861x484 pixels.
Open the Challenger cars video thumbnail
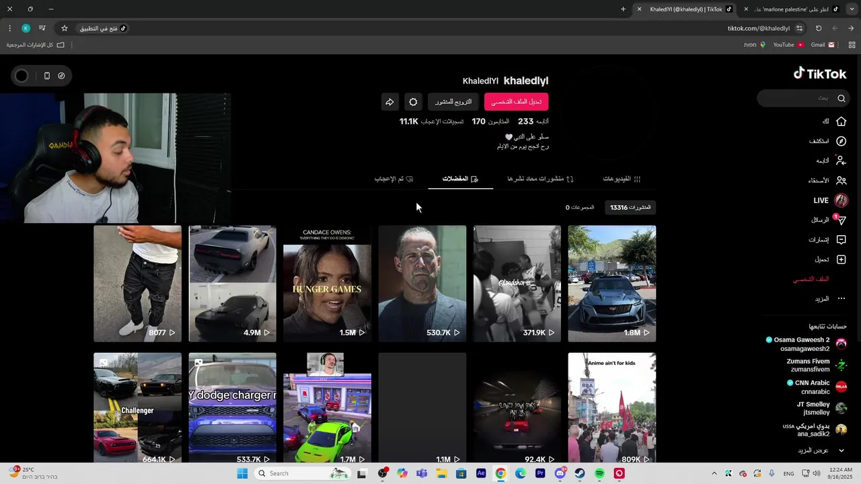pyautogui.click(x=137, y=407)
